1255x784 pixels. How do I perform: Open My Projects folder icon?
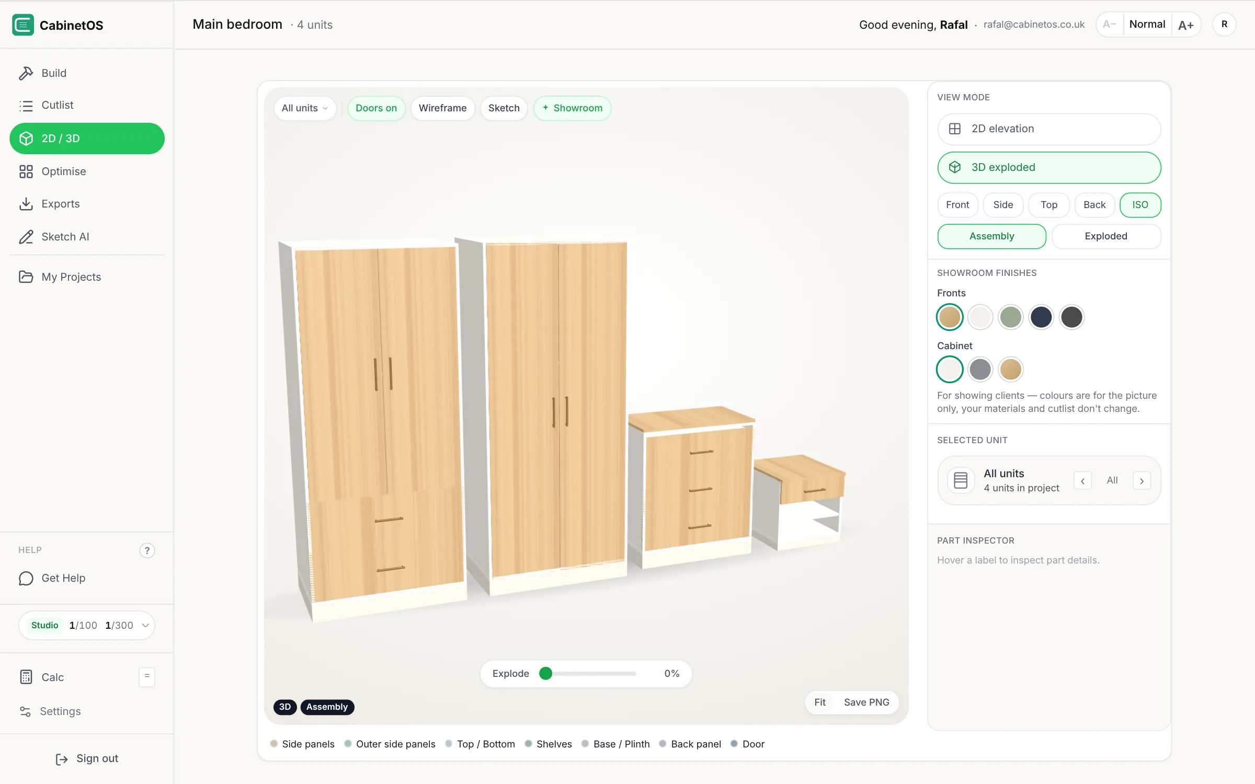[x=26, y=277]
